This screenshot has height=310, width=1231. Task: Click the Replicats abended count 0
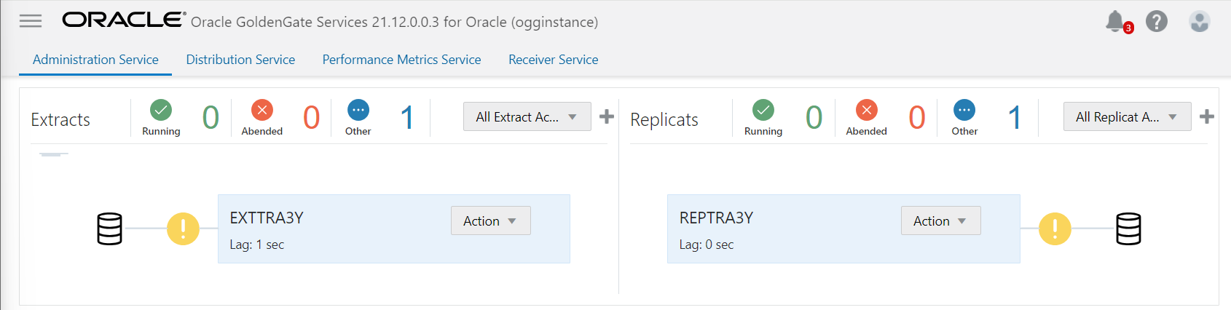917,117
